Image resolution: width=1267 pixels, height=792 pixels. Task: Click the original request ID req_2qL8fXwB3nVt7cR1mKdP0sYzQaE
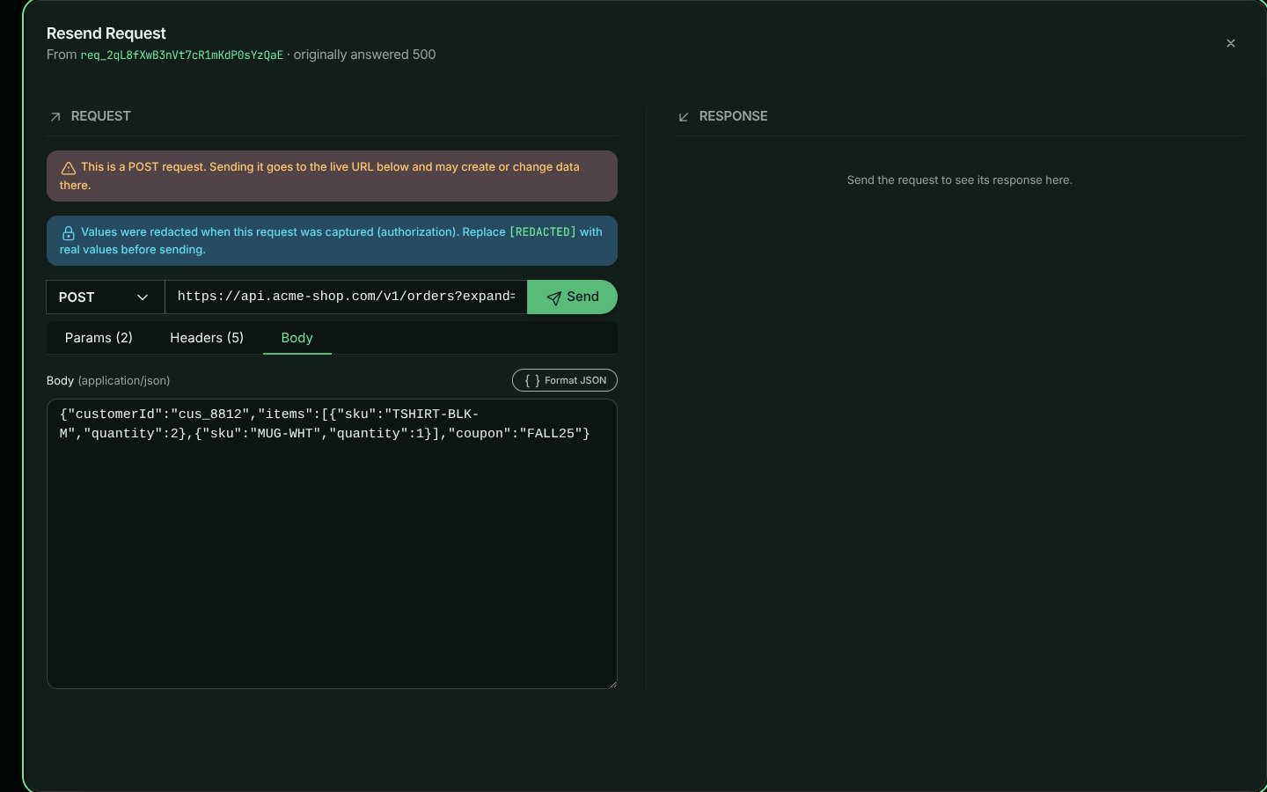[x=182, y=55]
